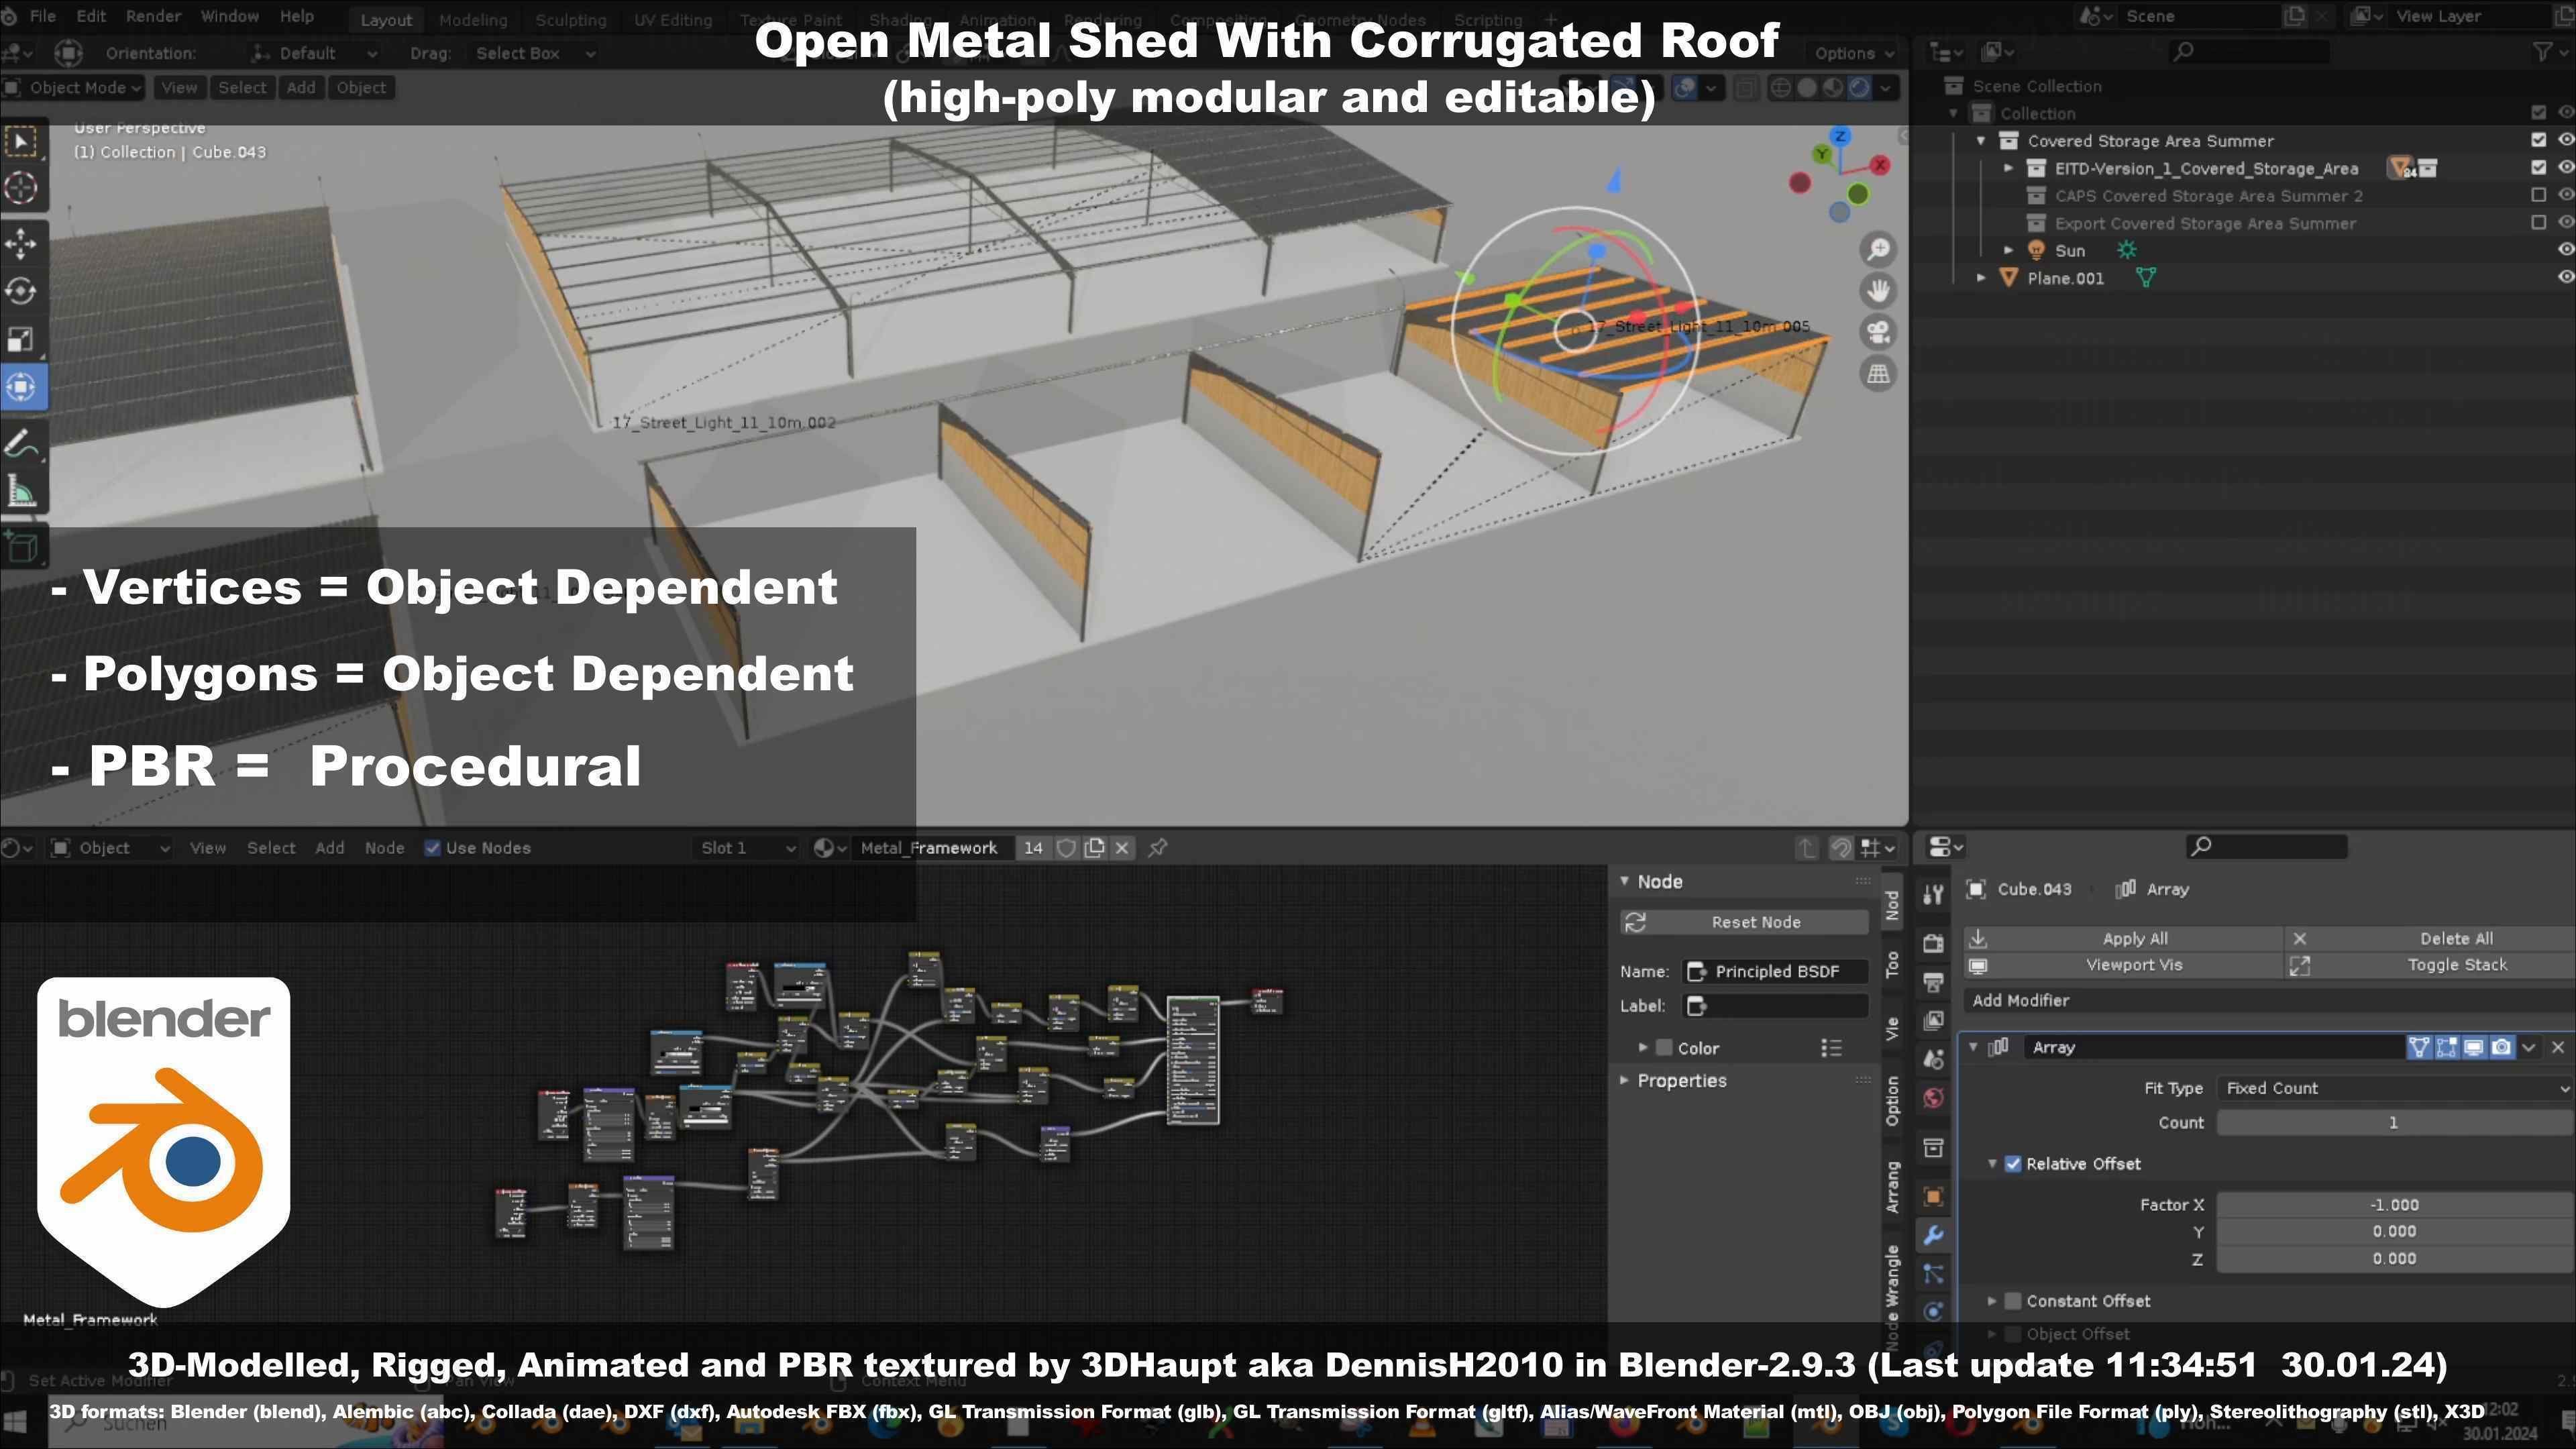Click the Viewport Vis button
2576x1449 pixels.
[2125, 965]
